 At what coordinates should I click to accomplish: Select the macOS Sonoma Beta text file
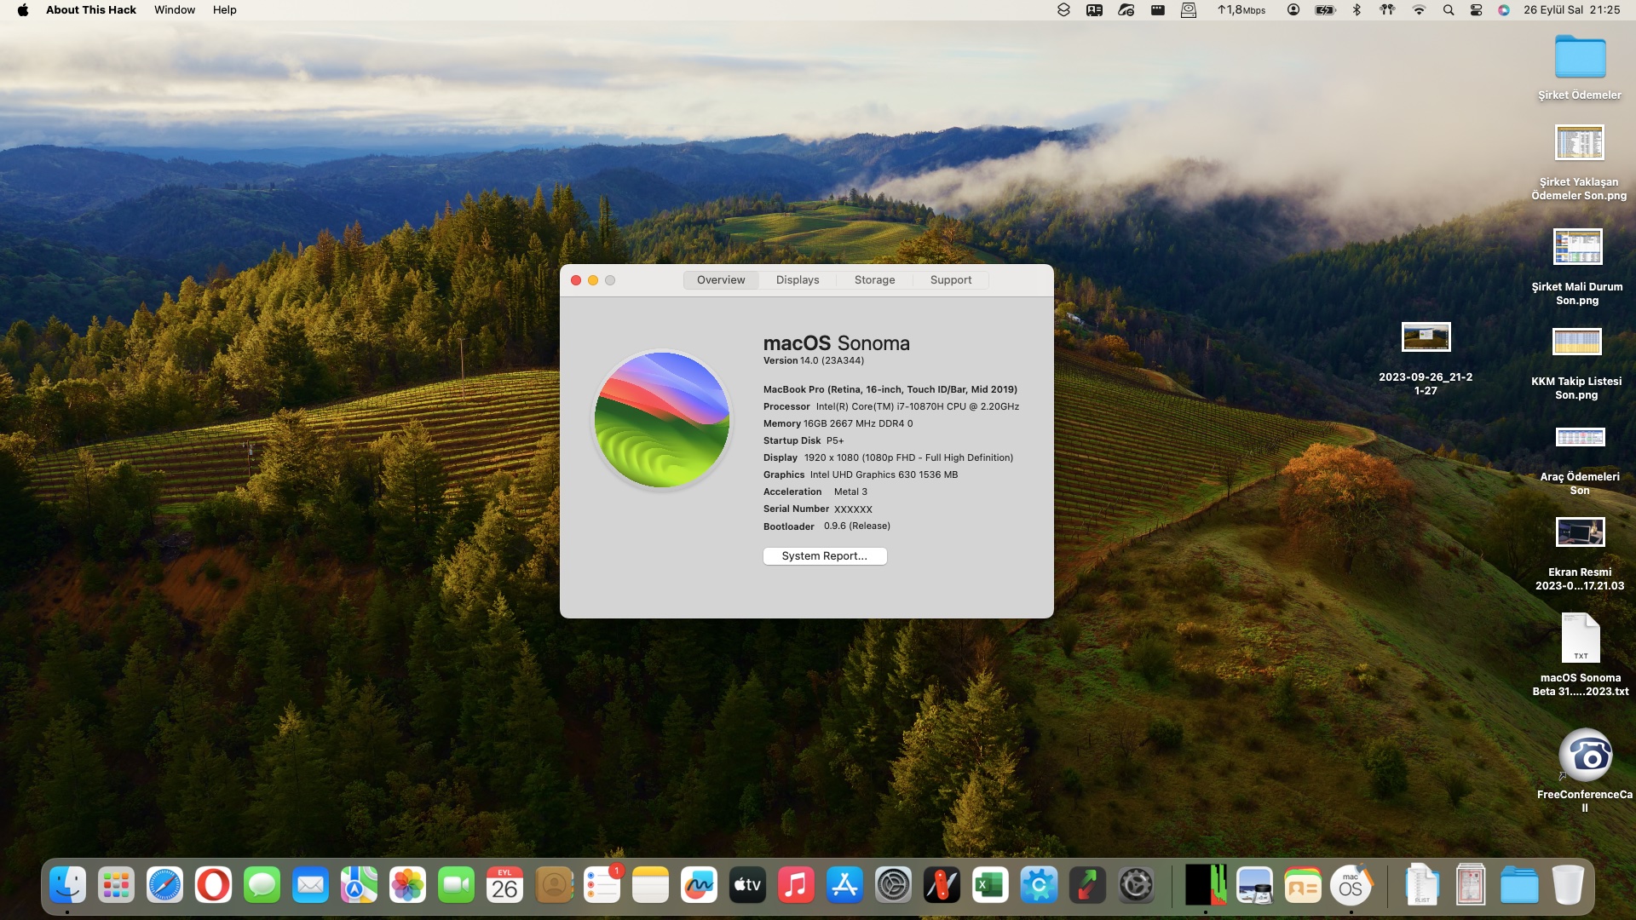(x=1580, y=639)
